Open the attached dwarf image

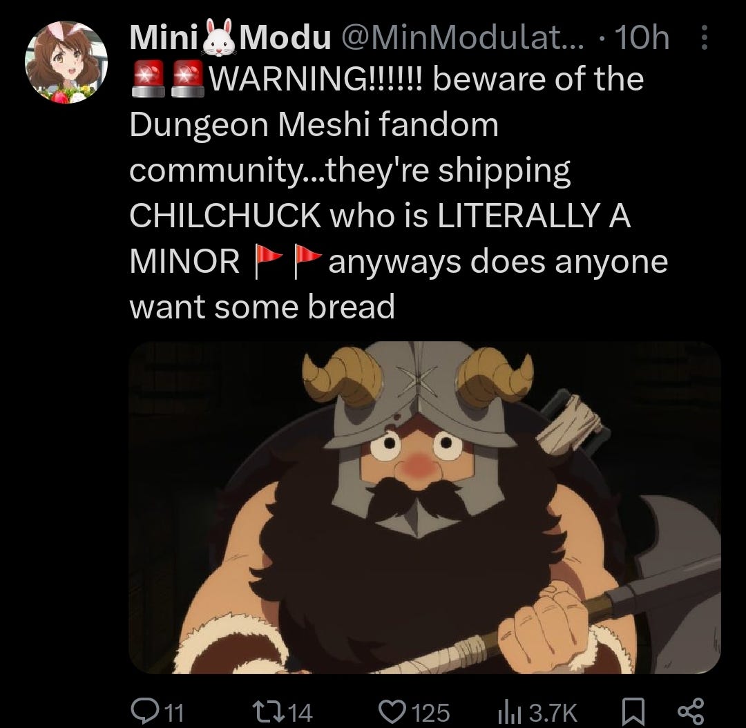coord(425,507)
